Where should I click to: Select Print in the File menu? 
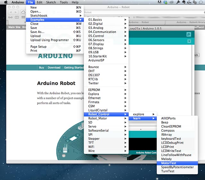coord(55,51)
